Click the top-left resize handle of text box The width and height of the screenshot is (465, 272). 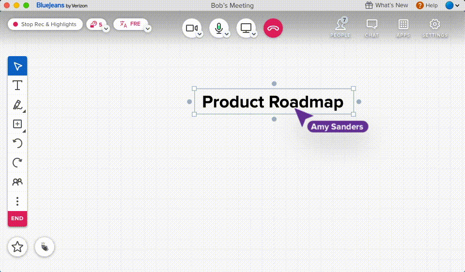tap(194, 89)
